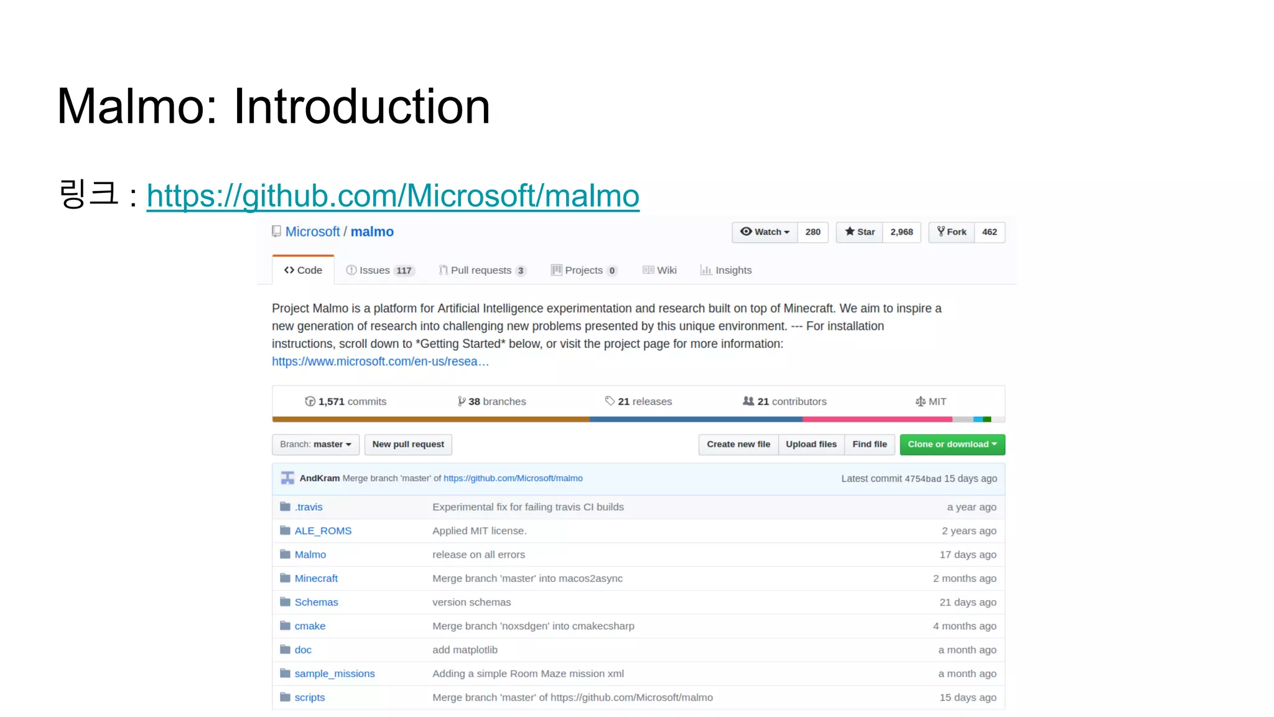Open the sample_missions folder
Screen dimensions: 1274x717
tap(335, 673)
